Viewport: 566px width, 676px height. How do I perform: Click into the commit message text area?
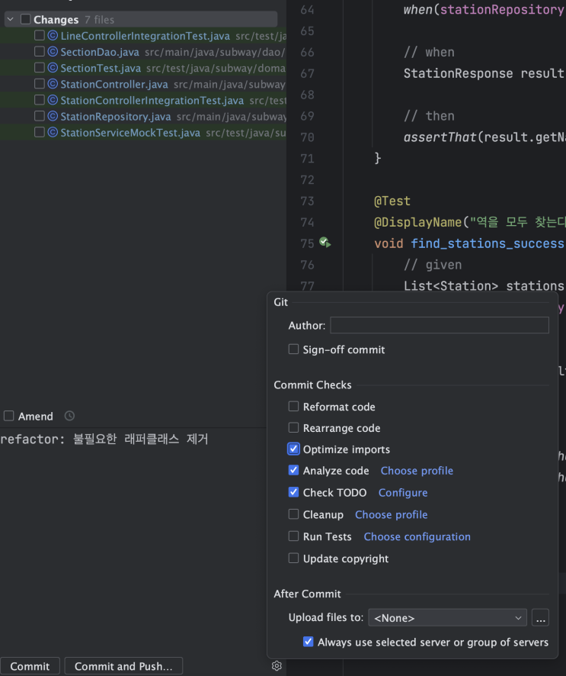pyautogui.click(x=133, y=541)
